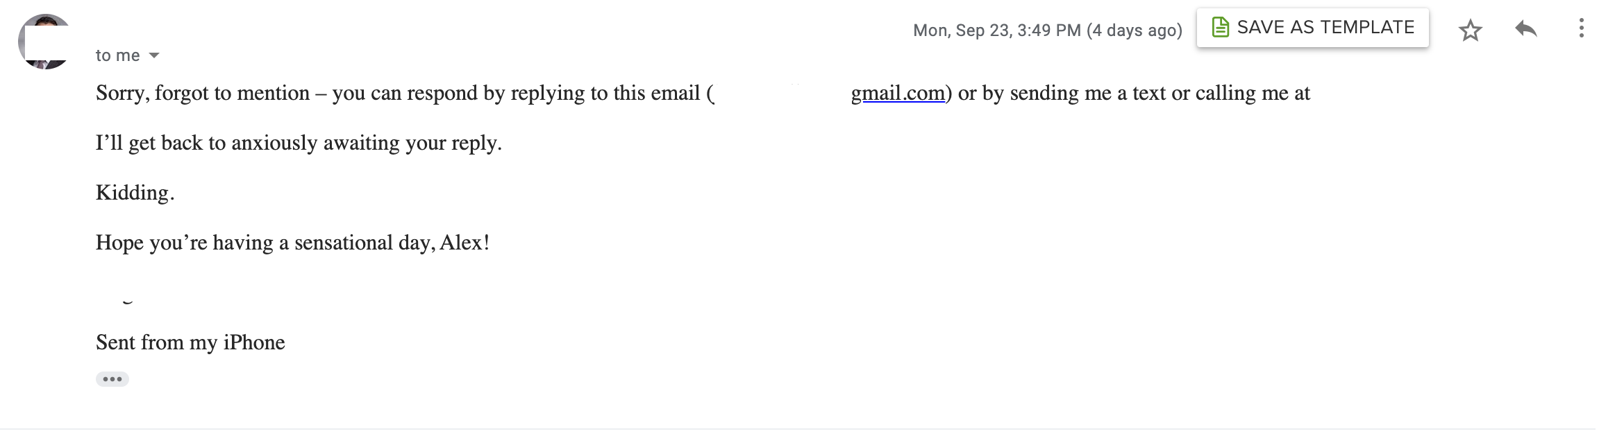1615x445 pixels.
Task: Click the "to me" recipient label
Action: (118, 56)
